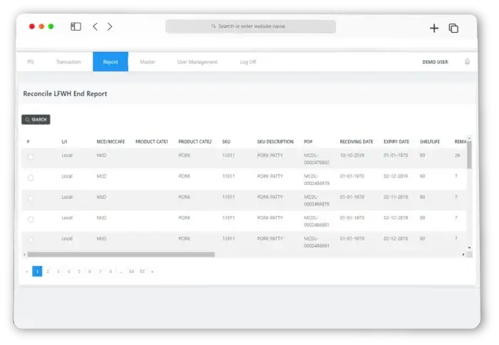
Task: Open the PO tab
Action: pyautogui.click(x=31, y=62)
